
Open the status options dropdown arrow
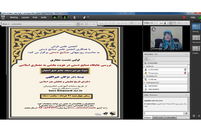[88, 18]
